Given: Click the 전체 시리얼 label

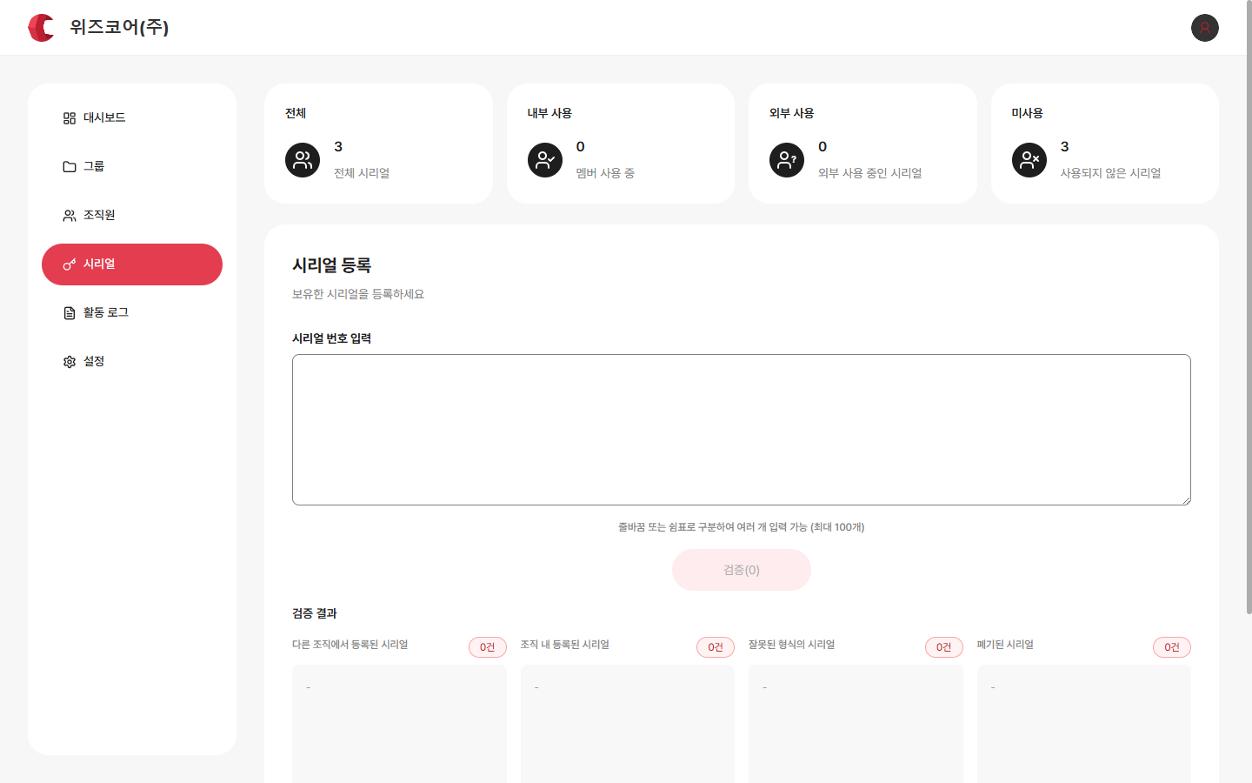Looking at the screenshot, I should pyautogui.click(x=362, y=173).
